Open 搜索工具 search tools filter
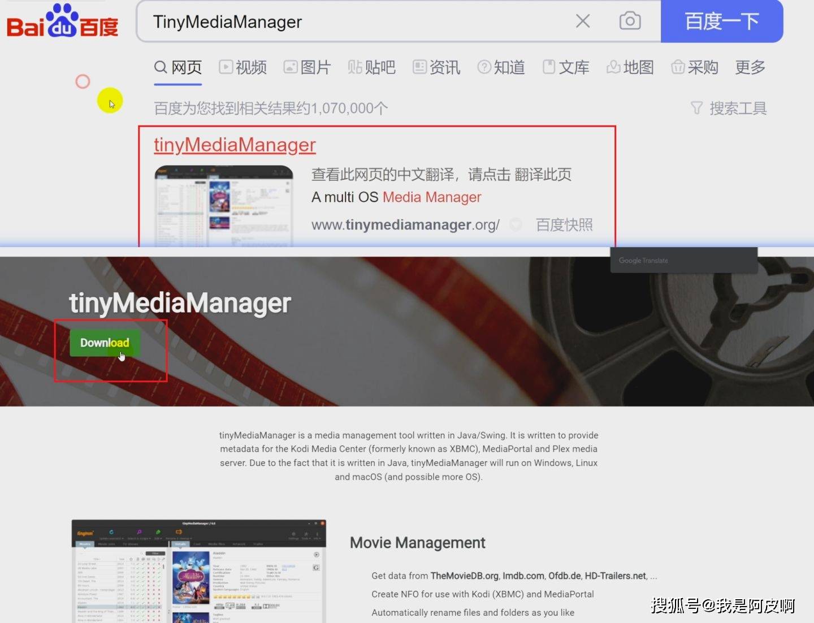The image size is (814, 623). (729, 108)
